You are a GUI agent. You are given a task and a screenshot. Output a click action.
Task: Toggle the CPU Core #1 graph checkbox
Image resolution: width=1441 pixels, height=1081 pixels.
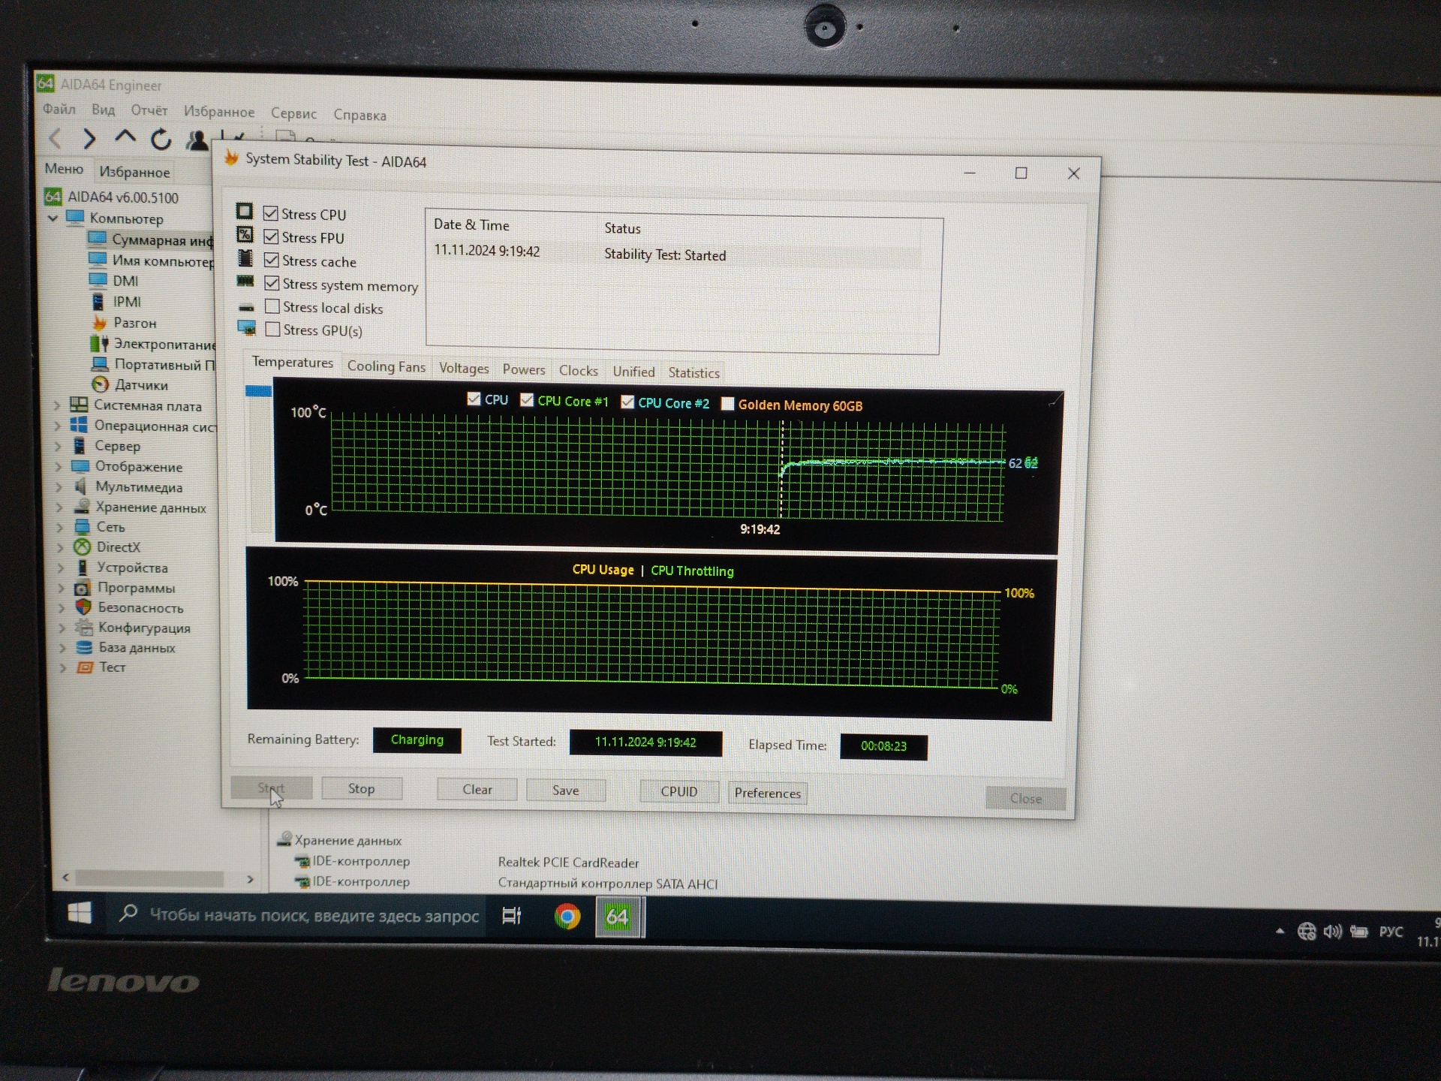click(x=527, y=400)
